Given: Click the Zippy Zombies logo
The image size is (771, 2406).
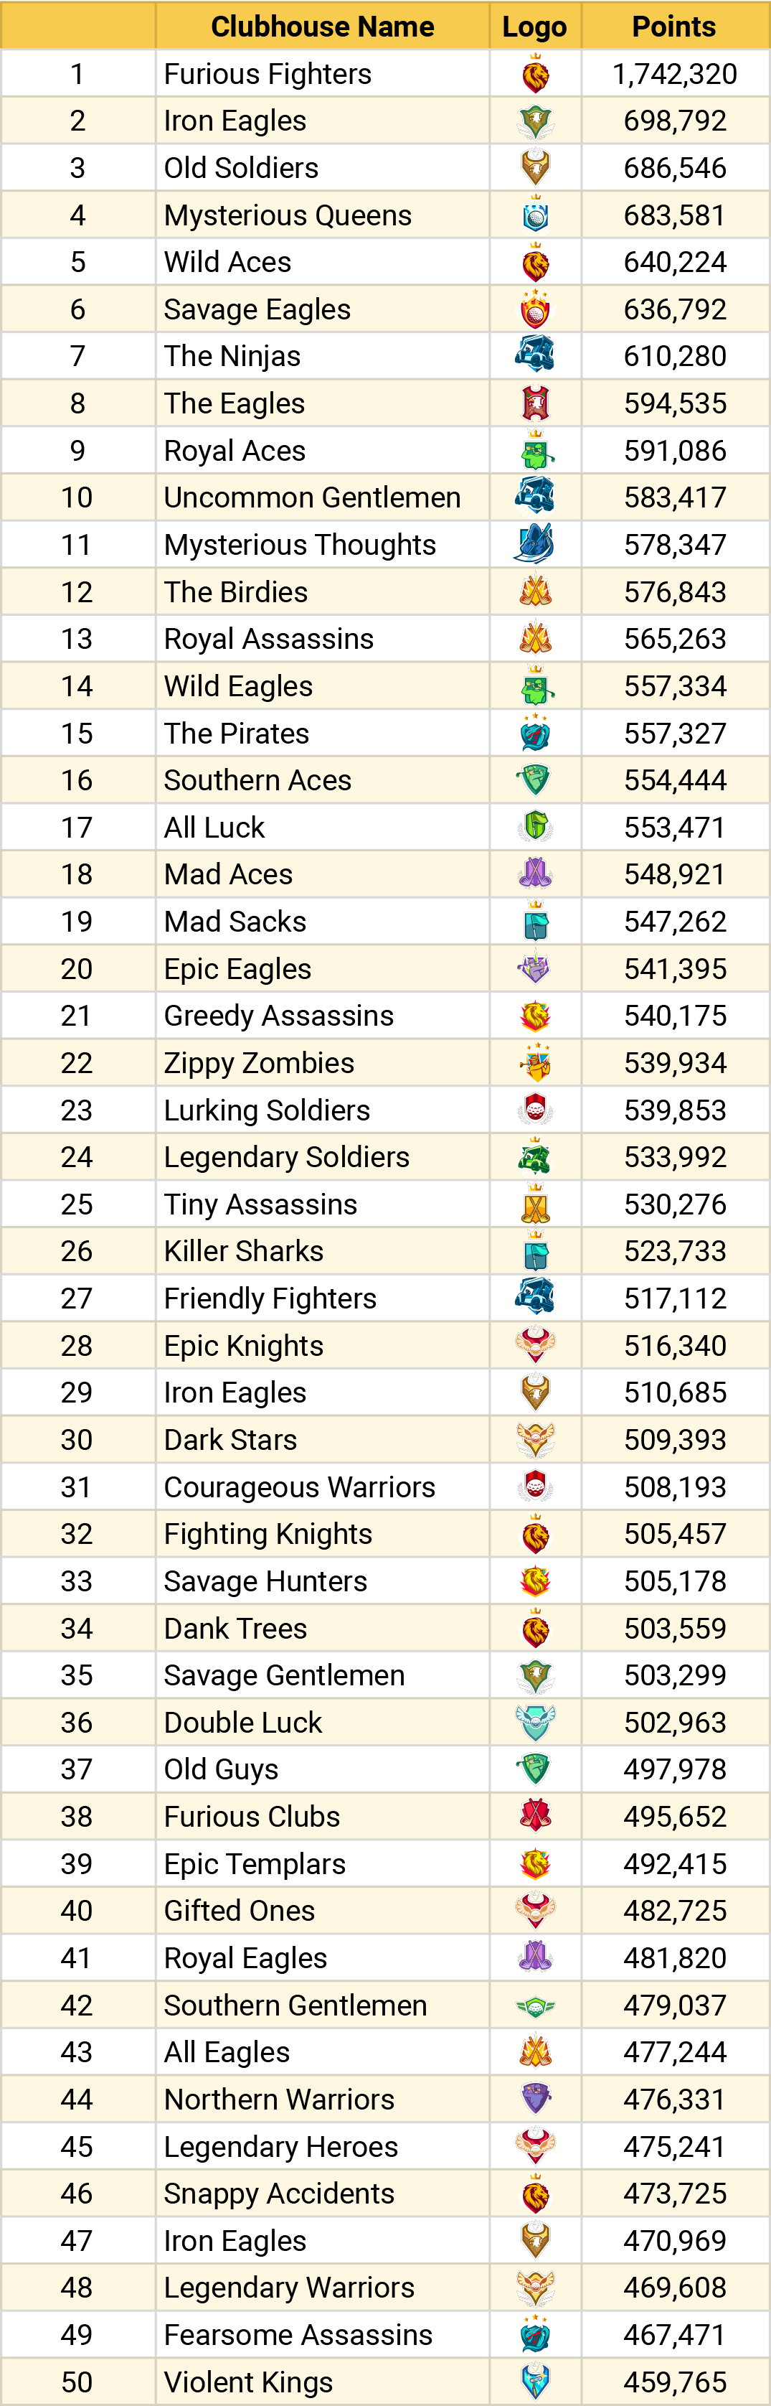Looking at the screenshot, I should [535, 1062].
